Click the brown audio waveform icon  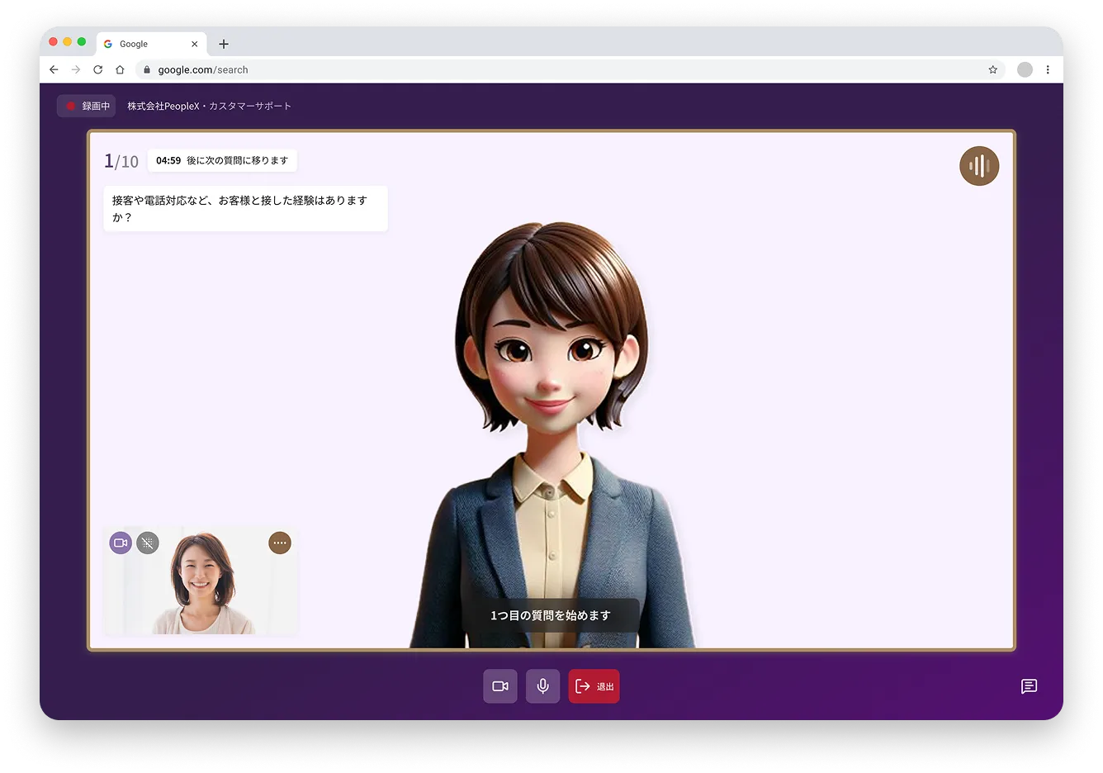(979, 166)
